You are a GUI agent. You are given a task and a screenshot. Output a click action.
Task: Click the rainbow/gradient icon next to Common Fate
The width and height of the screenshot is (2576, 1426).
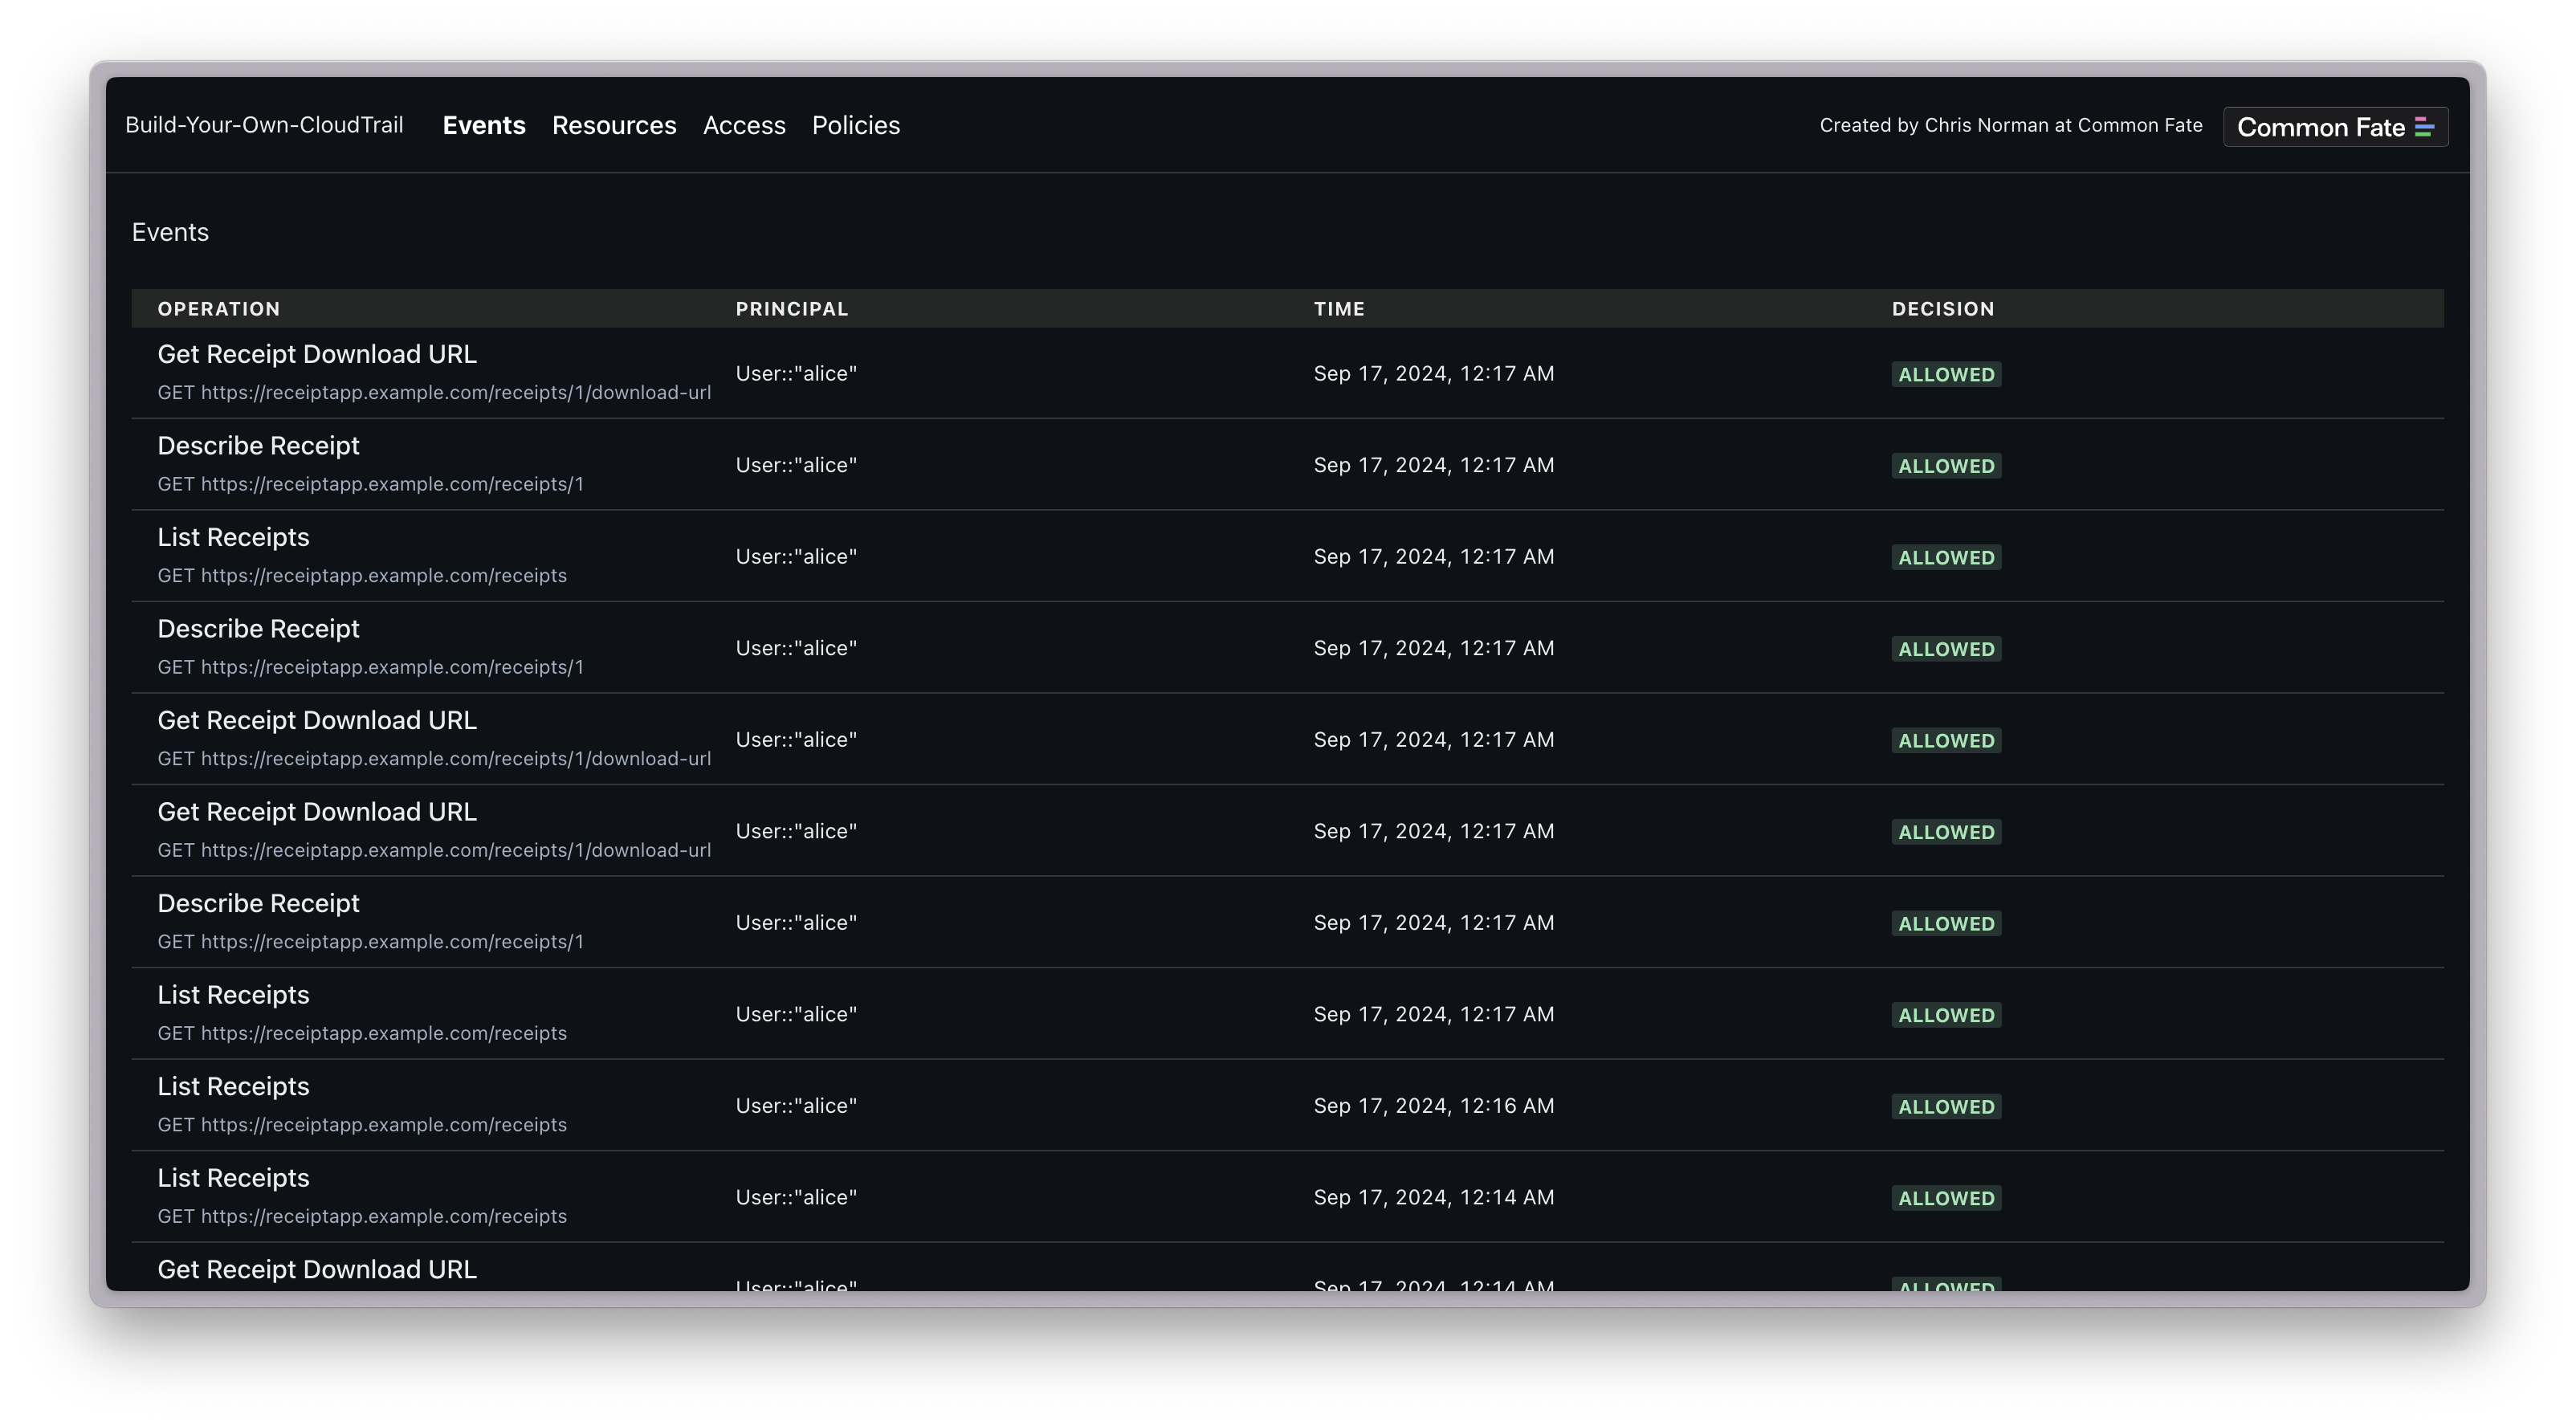click(2425, 124)
